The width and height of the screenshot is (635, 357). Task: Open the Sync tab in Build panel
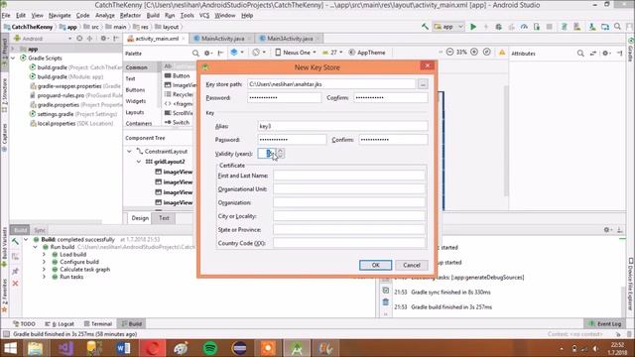pos(40,230)
